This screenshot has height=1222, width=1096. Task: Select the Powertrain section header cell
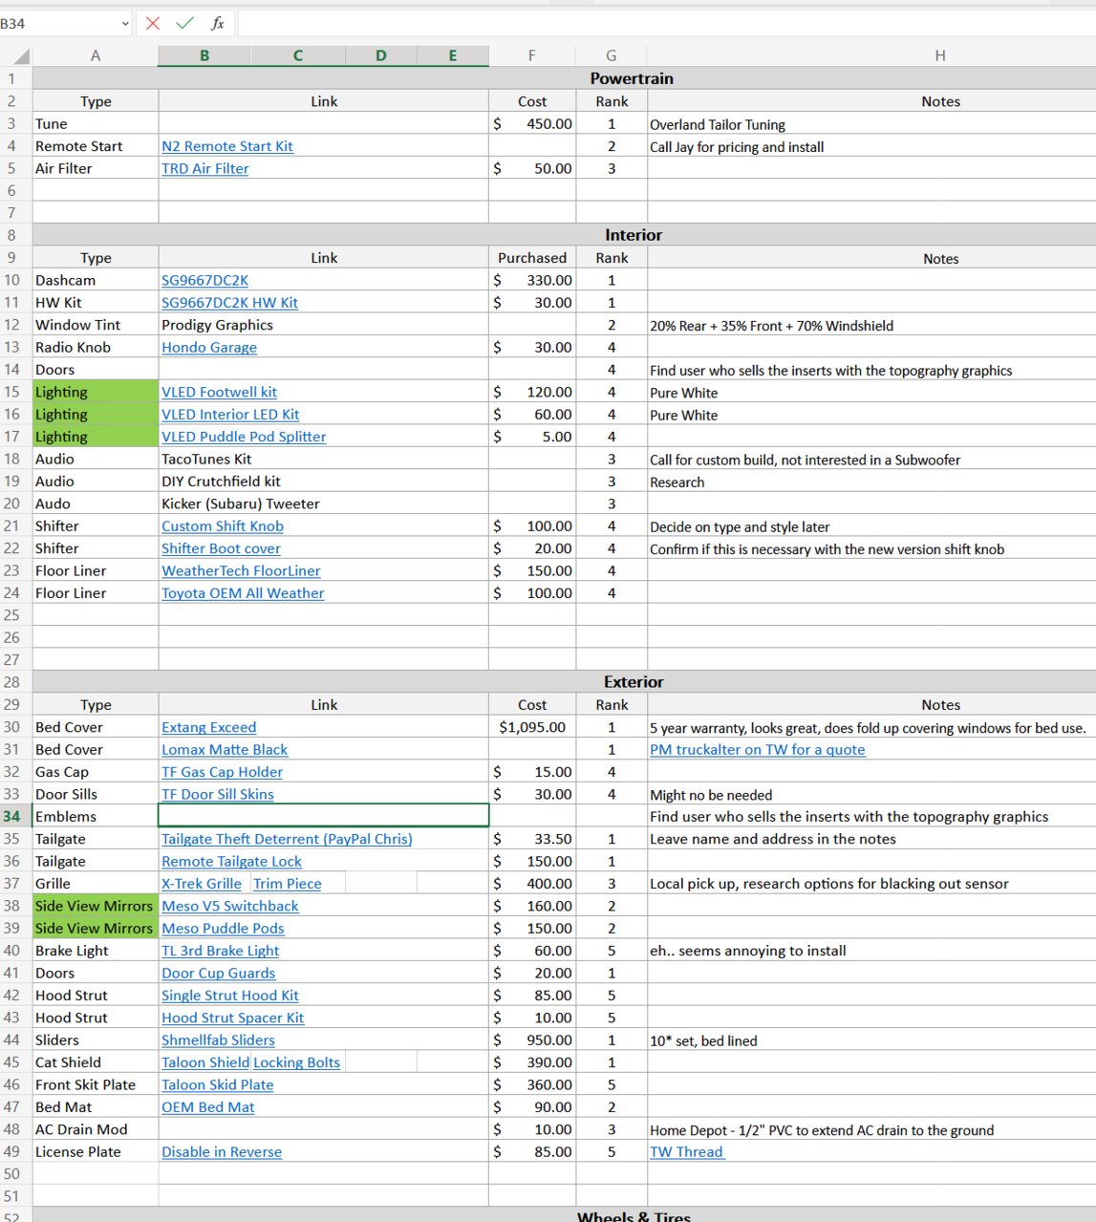click(564, 78)
